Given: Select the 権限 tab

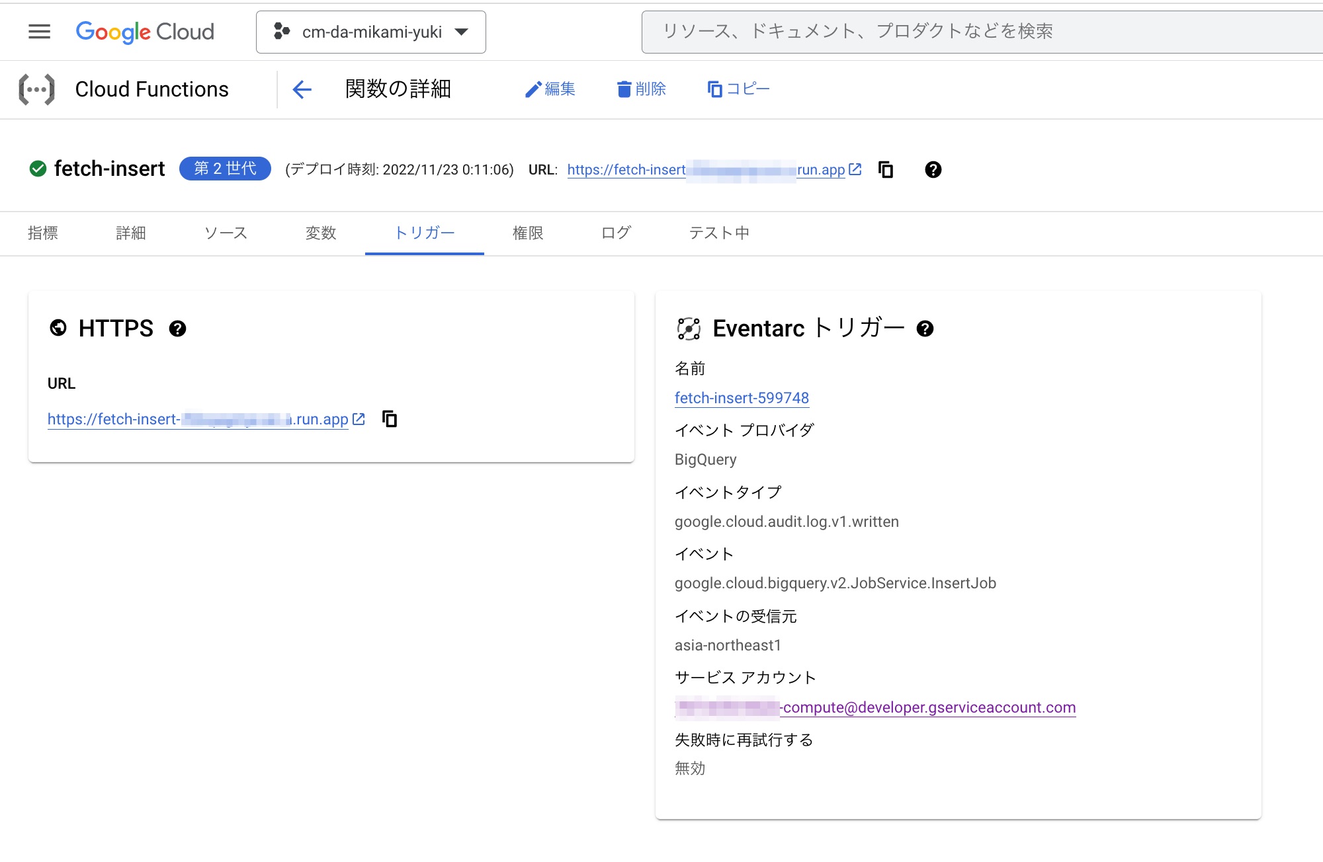Looking at the screenshot, I should 527,233.
